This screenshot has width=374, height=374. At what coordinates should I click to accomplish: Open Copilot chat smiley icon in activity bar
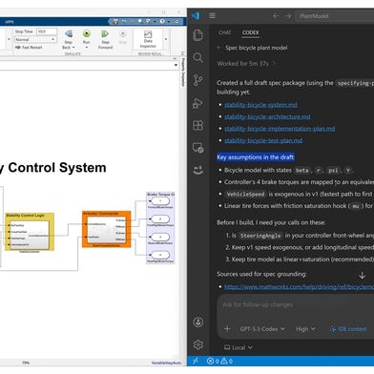click(x=198, y=170)
